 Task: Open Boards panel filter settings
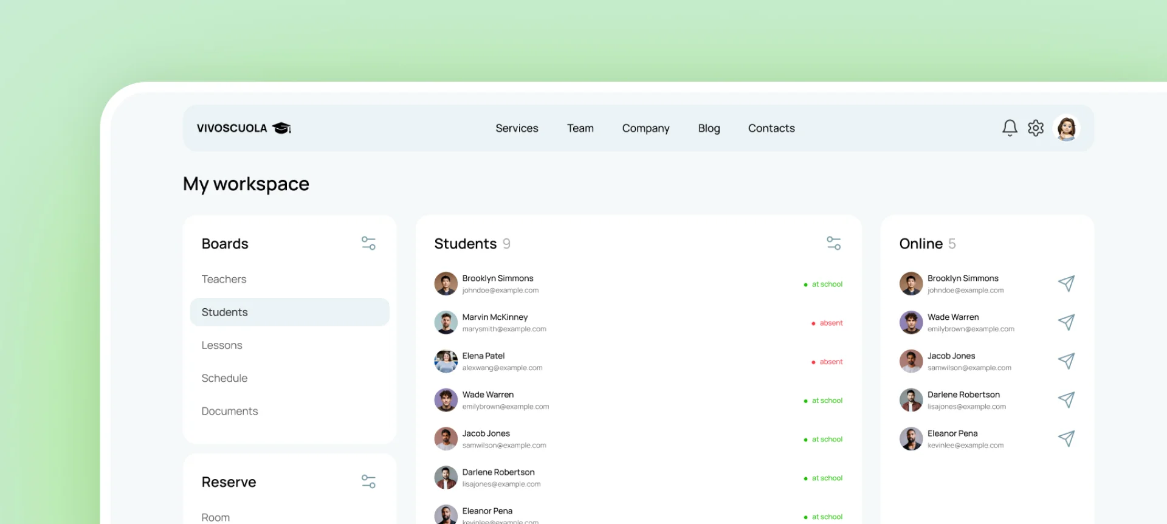(368, 244)
